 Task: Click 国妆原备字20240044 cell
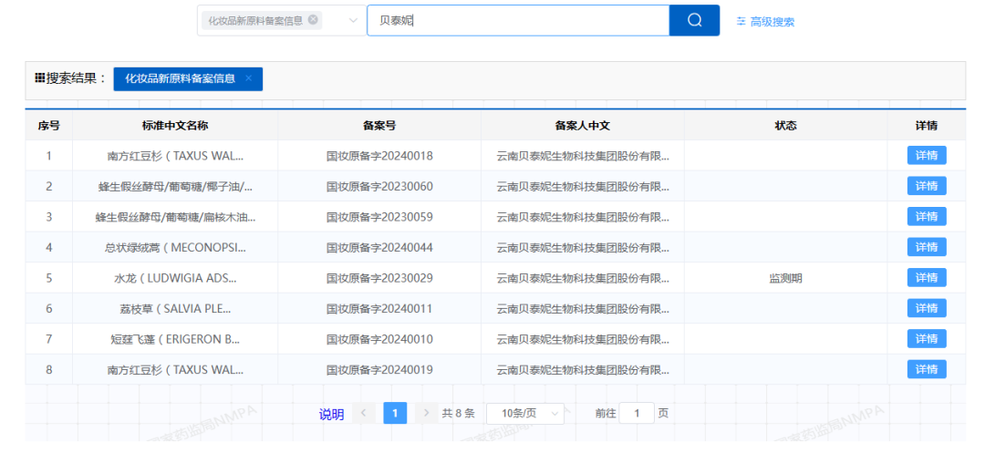379,247
